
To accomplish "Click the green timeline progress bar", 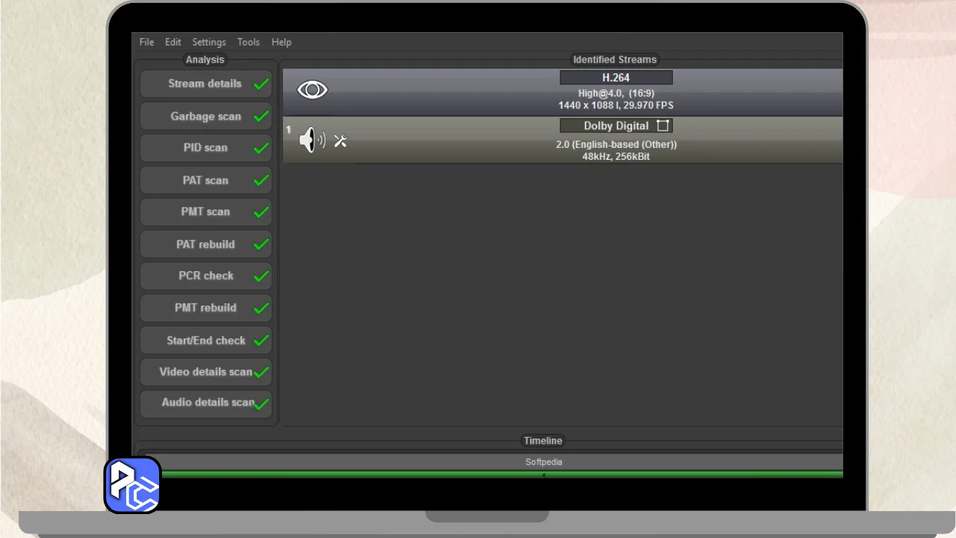I will pos(502,474).
